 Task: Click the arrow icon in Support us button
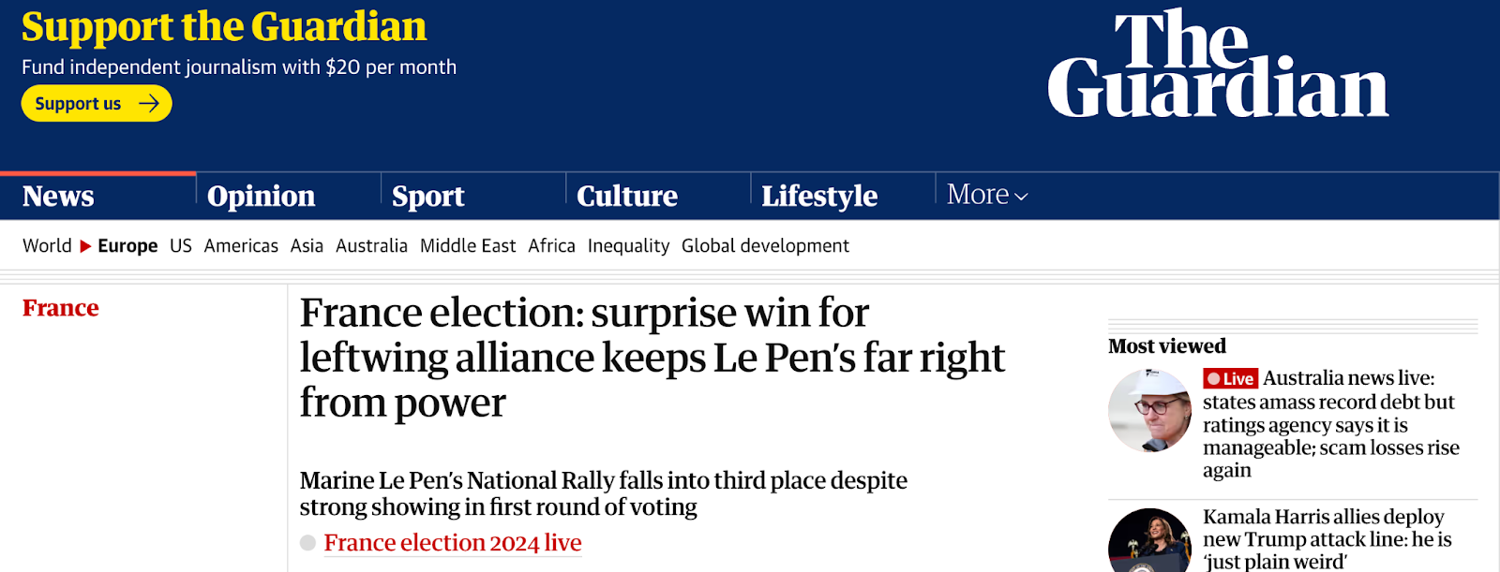(149, 103)
